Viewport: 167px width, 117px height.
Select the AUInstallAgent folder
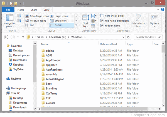click(x=53, y=79)
